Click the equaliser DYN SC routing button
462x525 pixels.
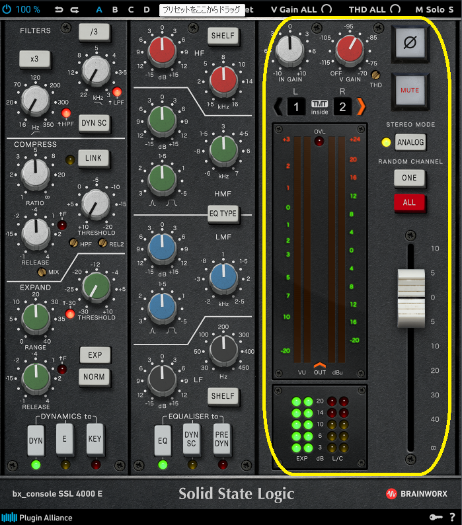point(192,439)
